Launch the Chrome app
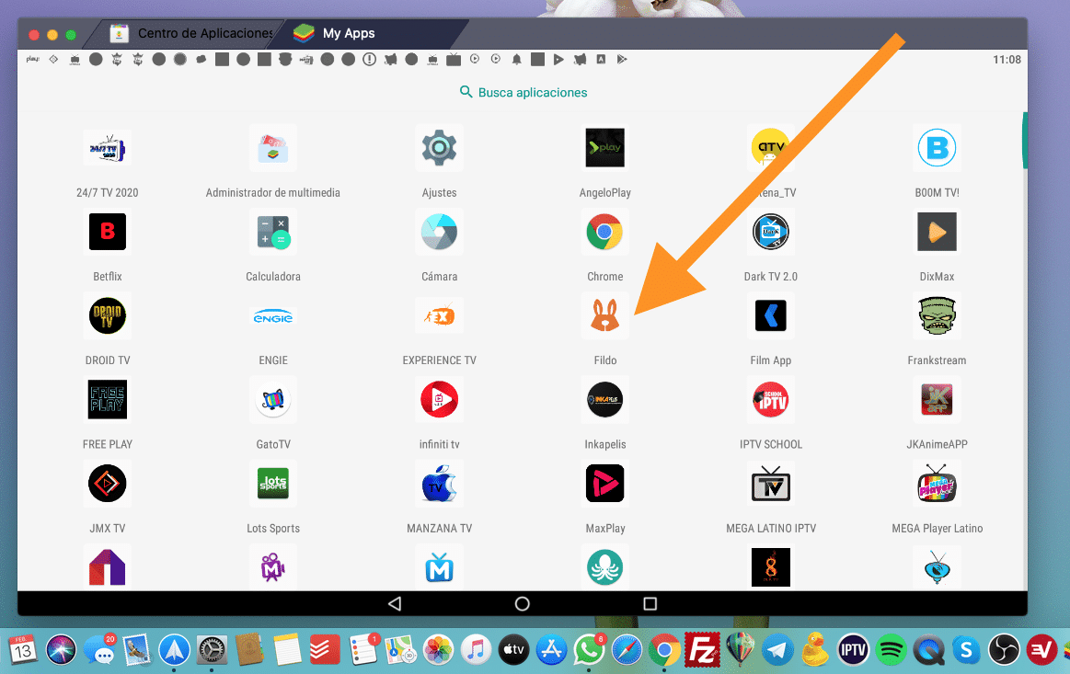The height and width of the screenshot is (674, 1070). coord(604,232)
